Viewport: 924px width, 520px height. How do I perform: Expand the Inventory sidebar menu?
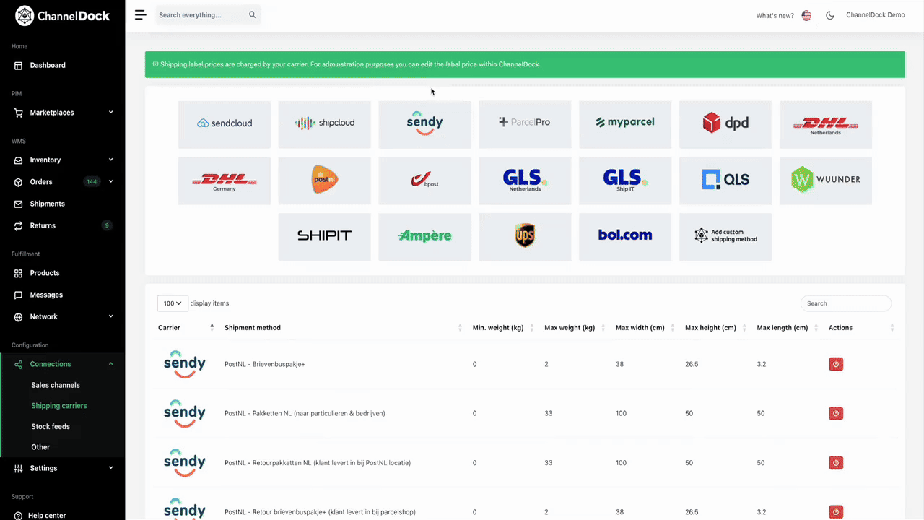(x=63, y=160)
